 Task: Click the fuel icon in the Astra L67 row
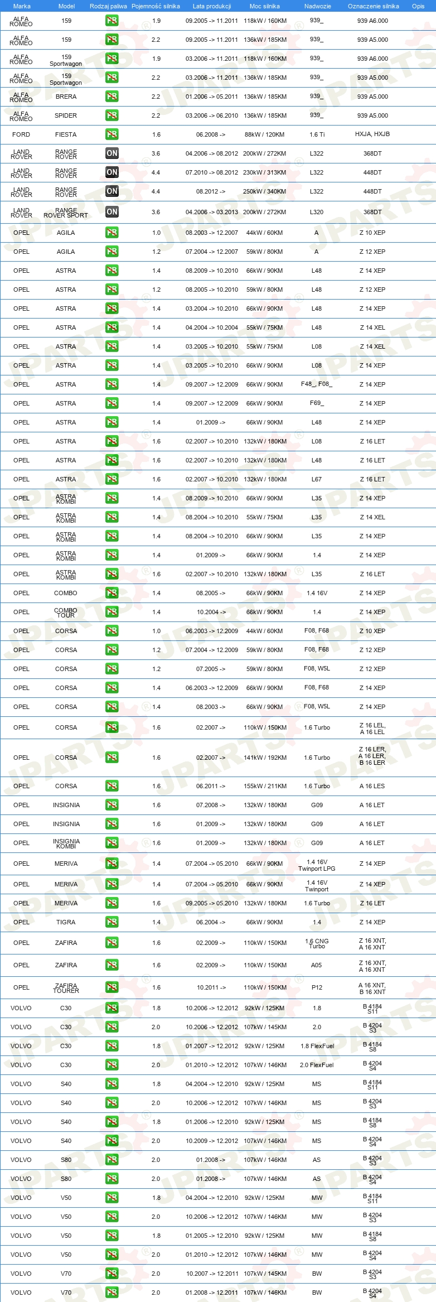click(x=112, y=479)
